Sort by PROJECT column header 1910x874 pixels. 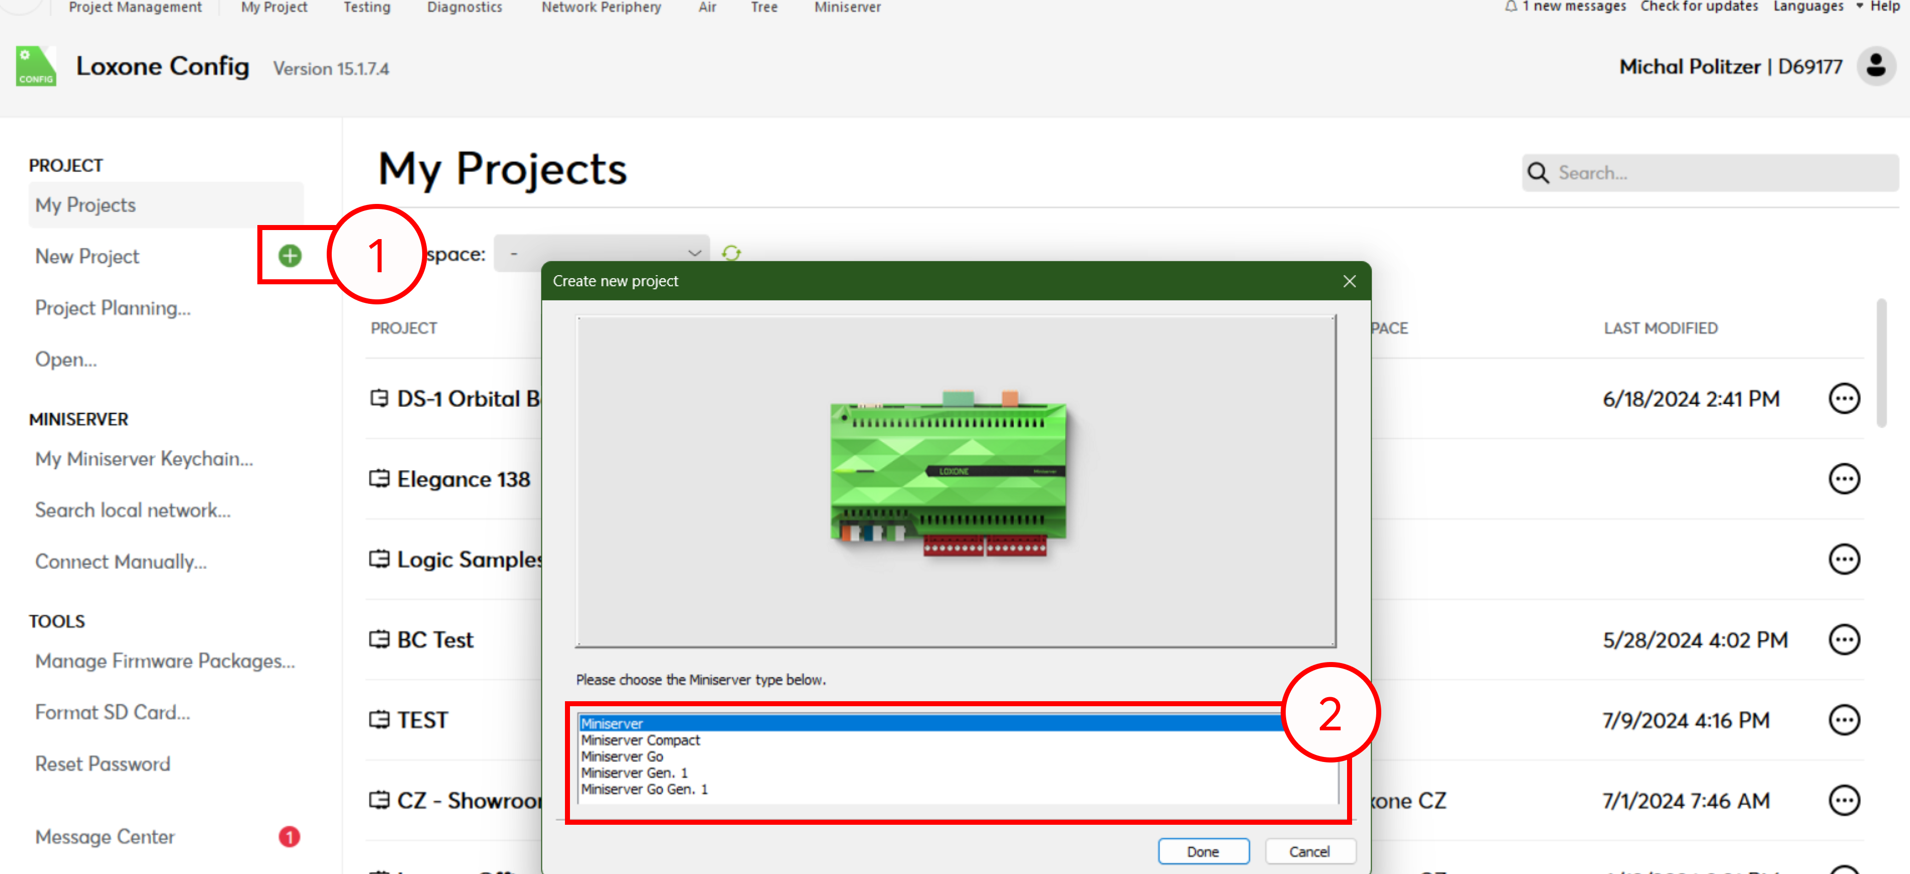click(403, 328)
